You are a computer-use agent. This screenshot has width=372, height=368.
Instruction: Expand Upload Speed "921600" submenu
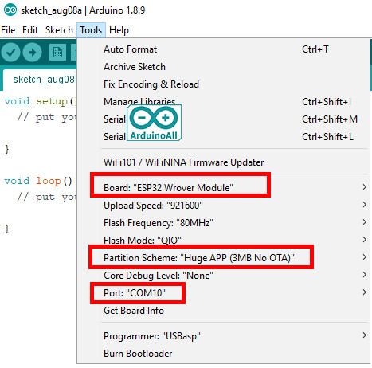click(x=223, y=206)
